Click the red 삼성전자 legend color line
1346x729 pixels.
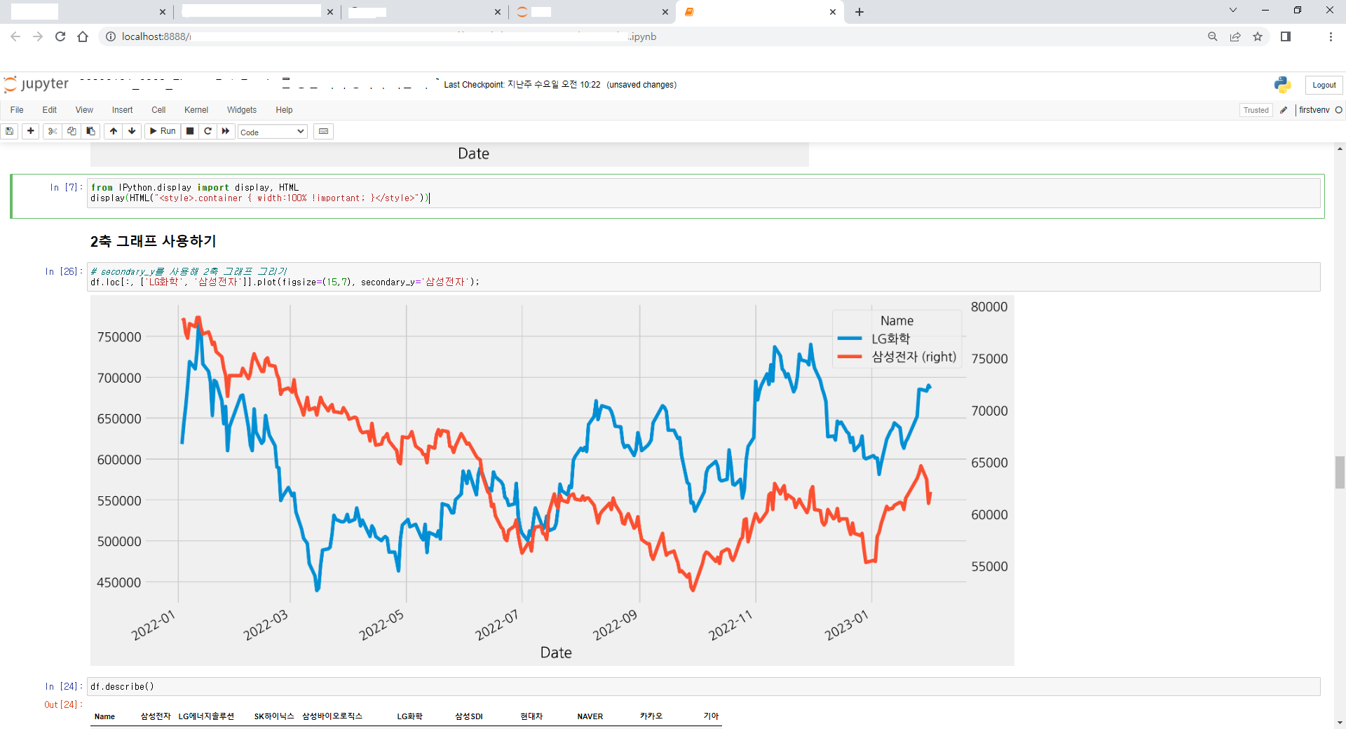click(x=850, y=357)
